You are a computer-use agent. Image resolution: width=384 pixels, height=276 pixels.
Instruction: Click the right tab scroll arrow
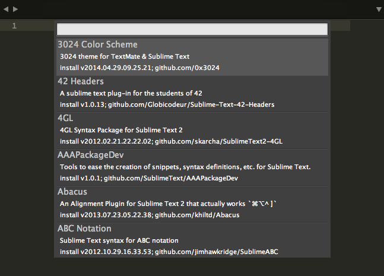click(x=15, y=9)
